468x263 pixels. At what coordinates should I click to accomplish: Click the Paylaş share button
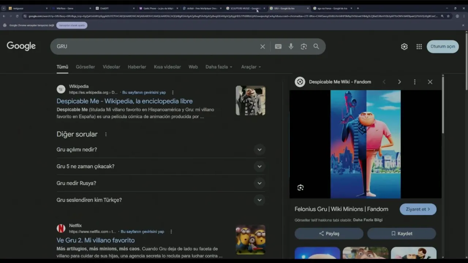pyautogui.click(x=329, y=233)
